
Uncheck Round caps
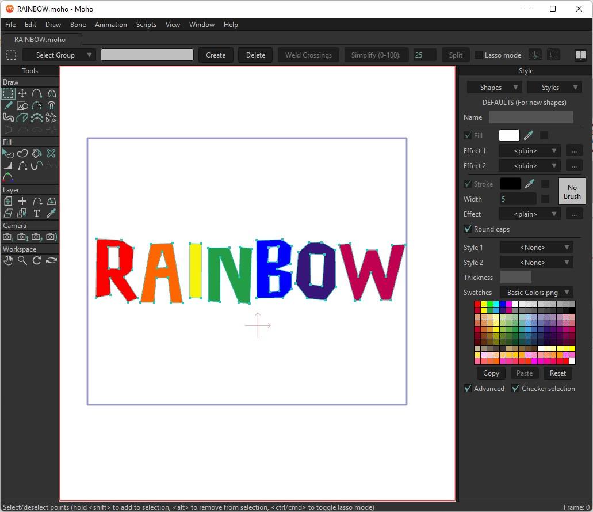pyautogui.click(x=468, y=229)
